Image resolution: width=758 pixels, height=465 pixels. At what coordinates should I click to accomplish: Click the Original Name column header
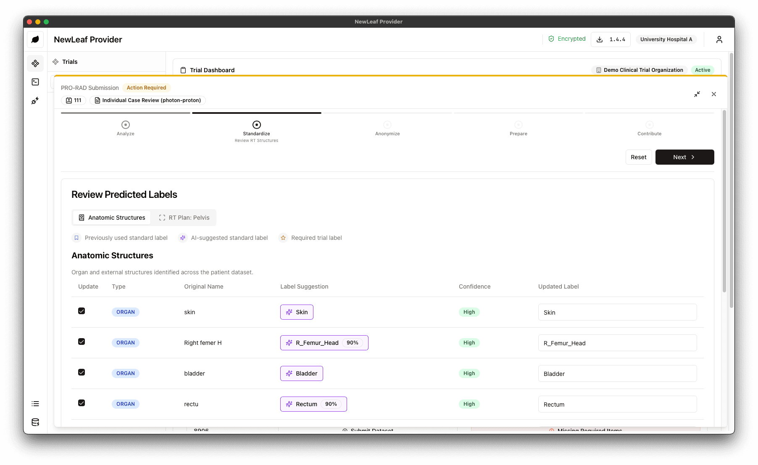[x=204, y=286]
